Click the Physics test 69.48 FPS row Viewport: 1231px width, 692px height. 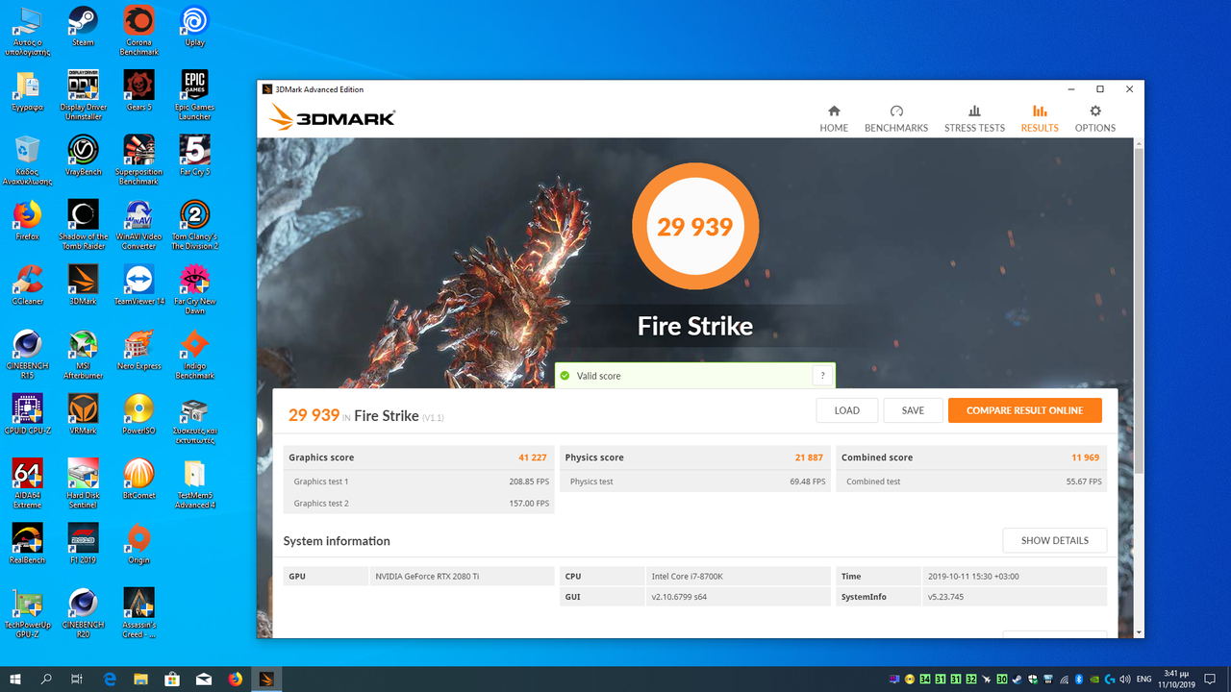[695, 482]
